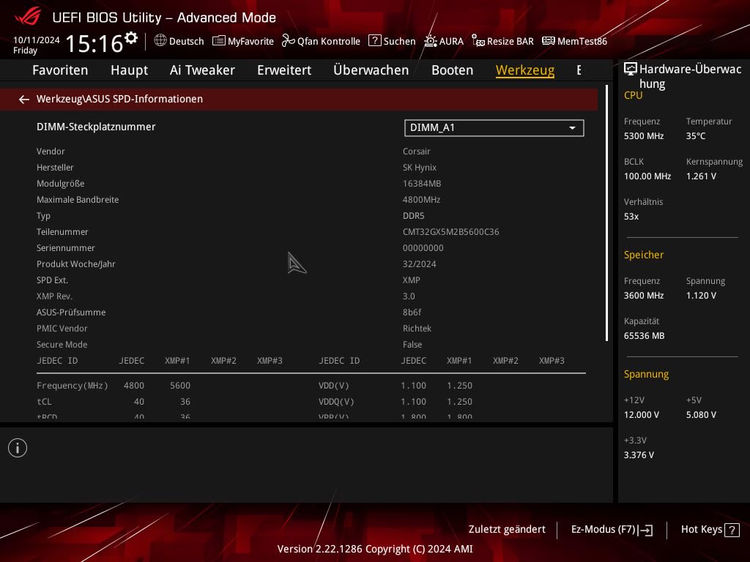Screen dimensions: 750x562
Task: Open date and time settings gear
Action: tap(131, 37)
